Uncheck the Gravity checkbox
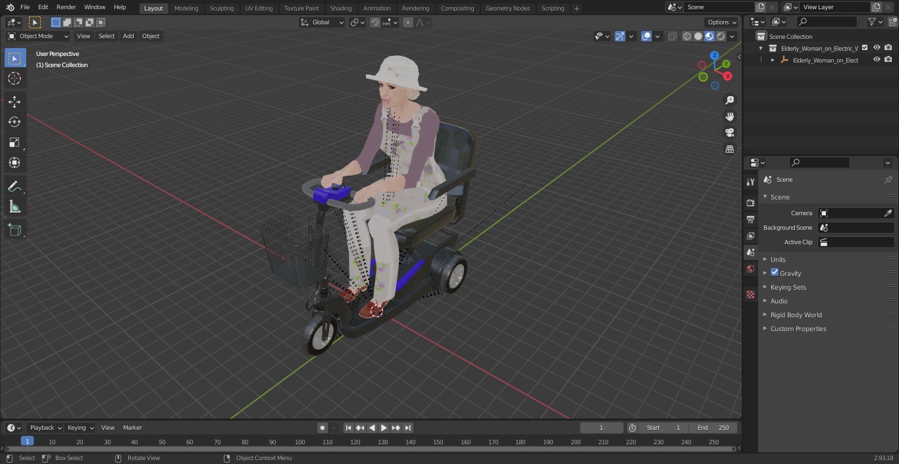The image size is (899, 464). tap(775, 272)
